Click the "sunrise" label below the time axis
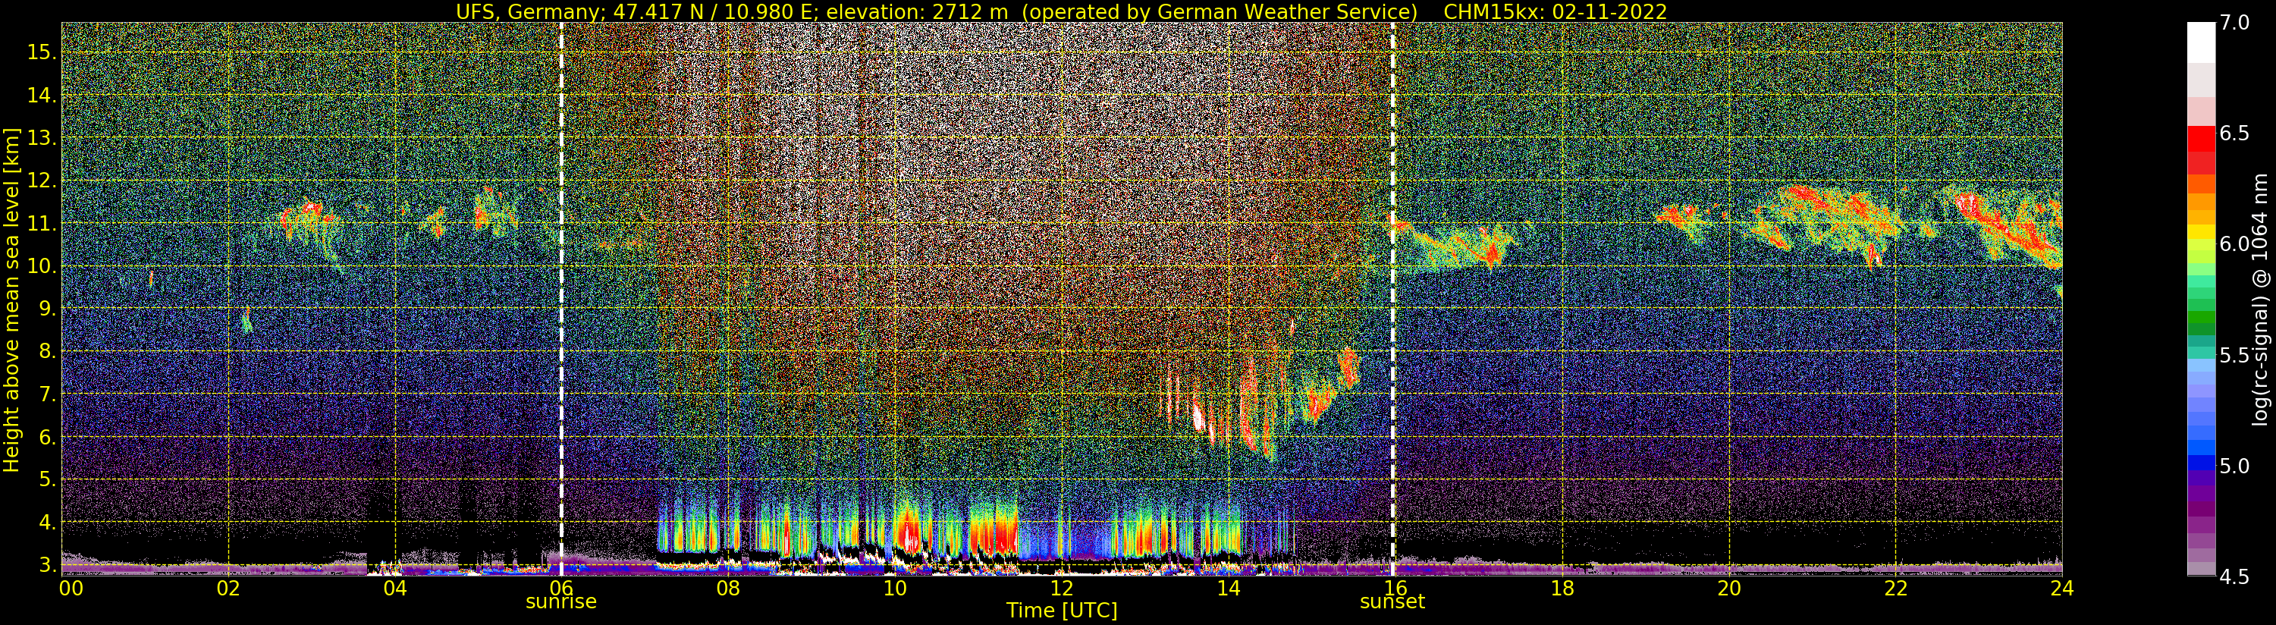This screenshot has width=2276, height=625. (x=561, y=602)
